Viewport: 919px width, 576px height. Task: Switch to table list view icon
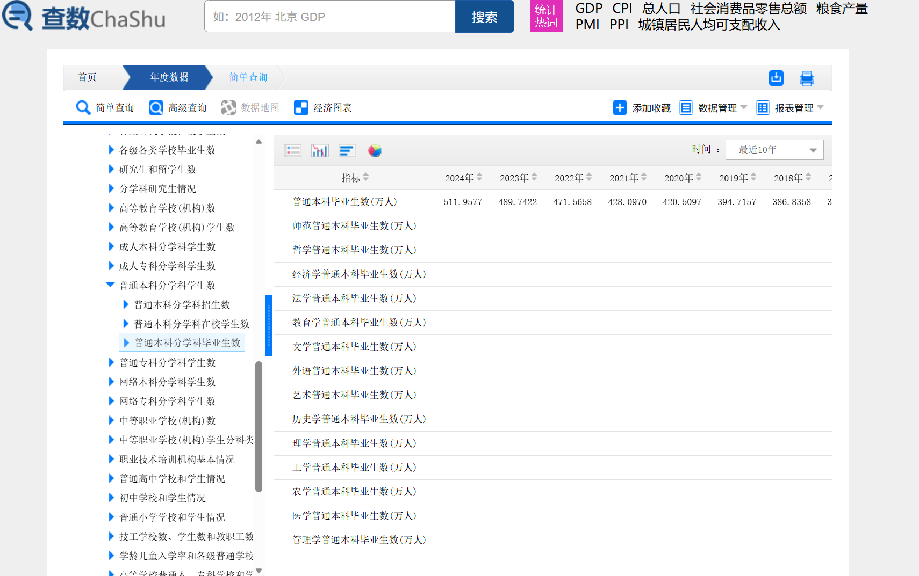pos(292,151)
